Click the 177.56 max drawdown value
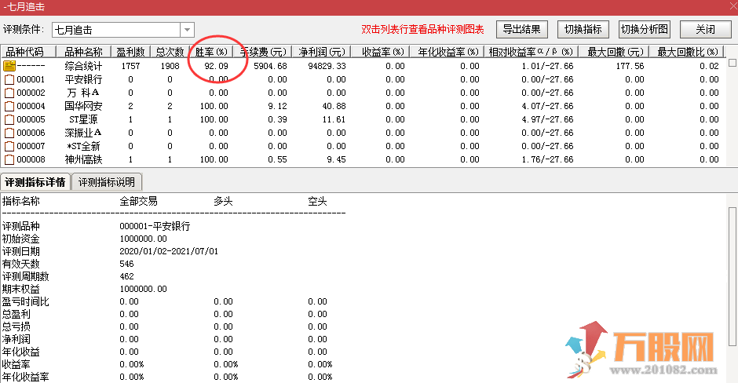Viewport: 738px width, 383px height. point(630,66)
